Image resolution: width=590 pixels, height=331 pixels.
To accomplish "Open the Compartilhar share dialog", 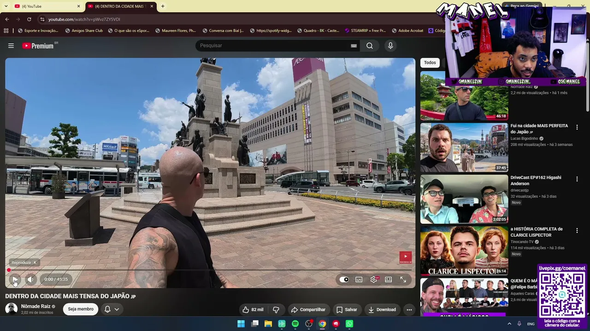I will point(308,309).
